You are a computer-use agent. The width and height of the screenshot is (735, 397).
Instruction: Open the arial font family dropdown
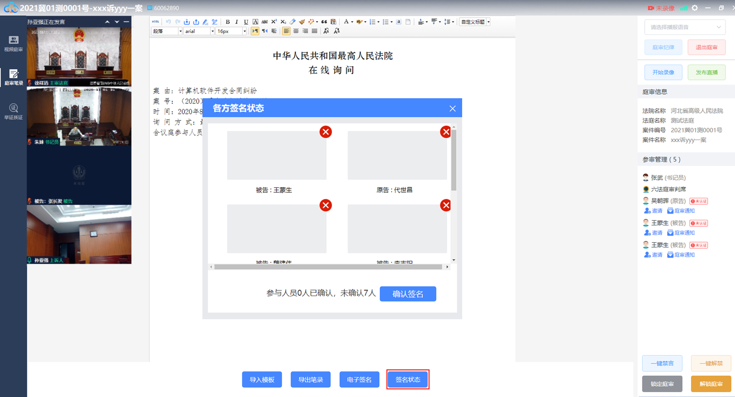click(199, 31)
